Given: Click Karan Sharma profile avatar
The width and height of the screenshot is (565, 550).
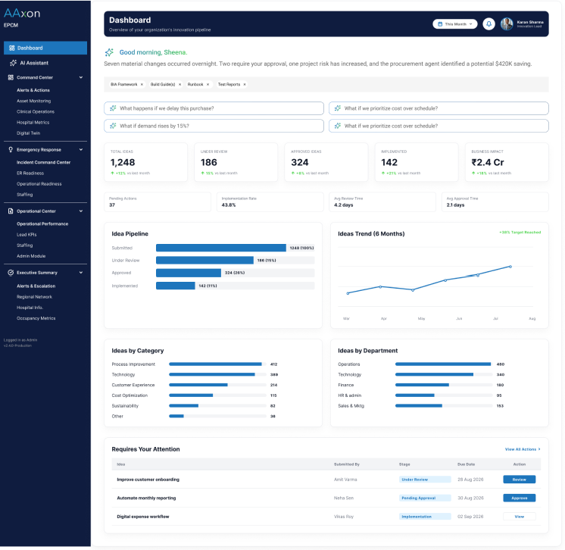Looking at the screenshot, I should pyautogui.click(x=507, y=24).
